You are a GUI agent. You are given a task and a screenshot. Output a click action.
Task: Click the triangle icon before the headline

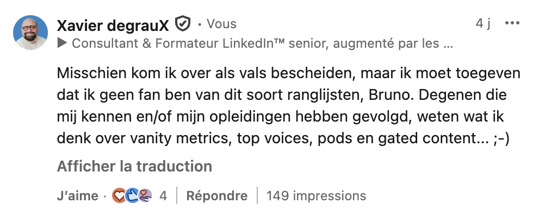tap(62, 43)
